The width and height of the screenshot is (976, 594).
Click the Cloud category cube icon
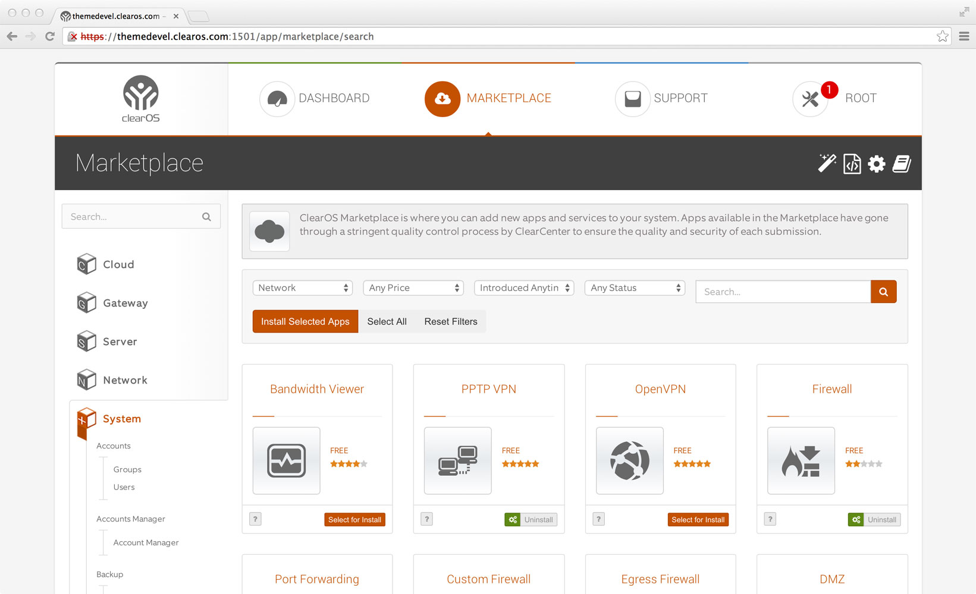pyautogui.click(x=86, y=264)
